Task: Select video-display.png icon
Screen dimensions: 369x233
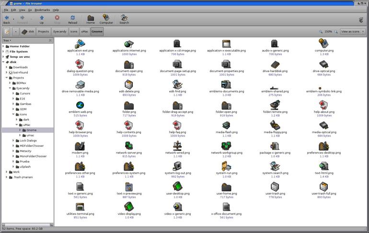Action: point(129,207)
